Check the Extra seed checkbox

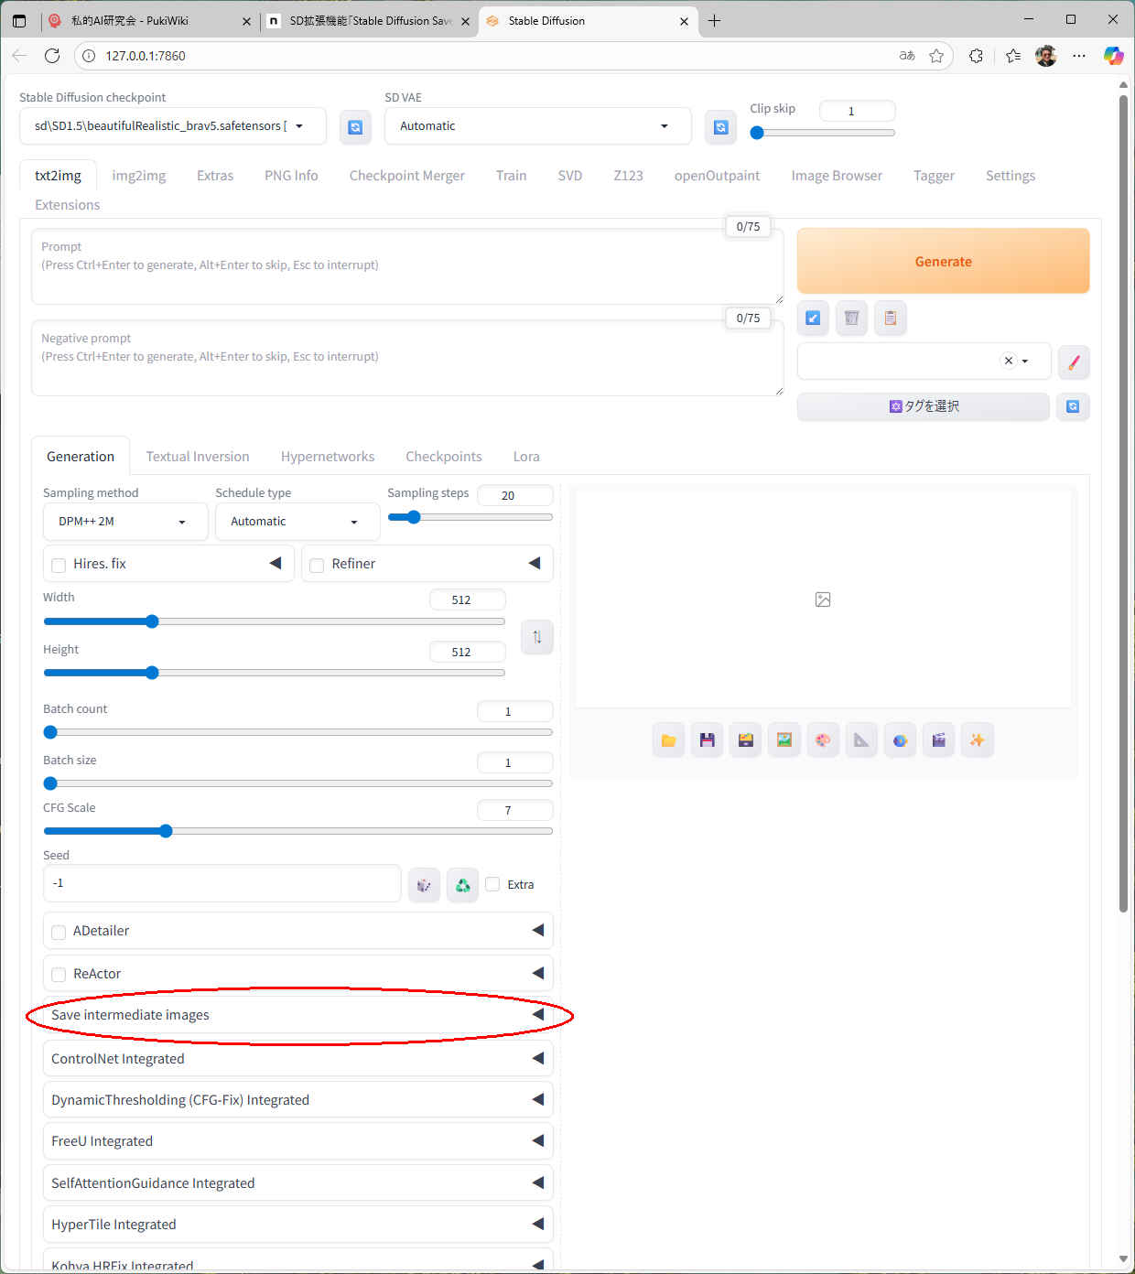click(492, 884)
